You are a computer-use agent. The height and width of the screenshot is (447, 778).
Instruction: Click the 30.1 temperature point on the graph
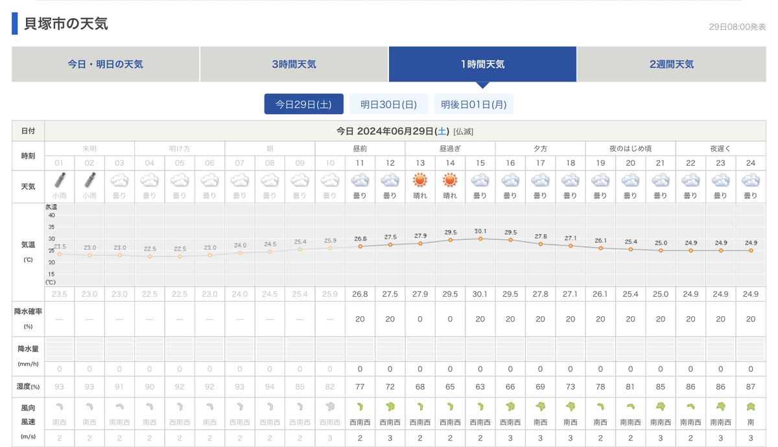click(x=480, y=238)
